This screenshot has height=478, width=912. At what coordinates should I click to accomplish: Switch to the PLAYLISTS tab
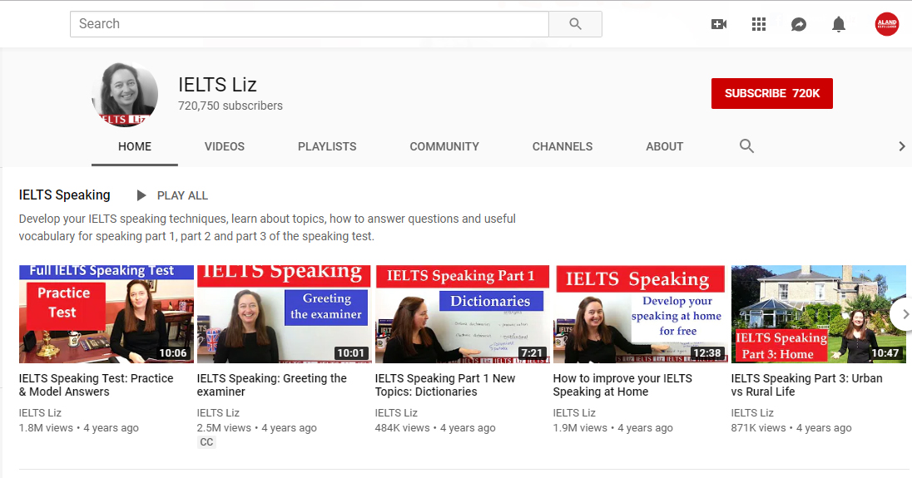pyautogui.click(x=327, y=146)
